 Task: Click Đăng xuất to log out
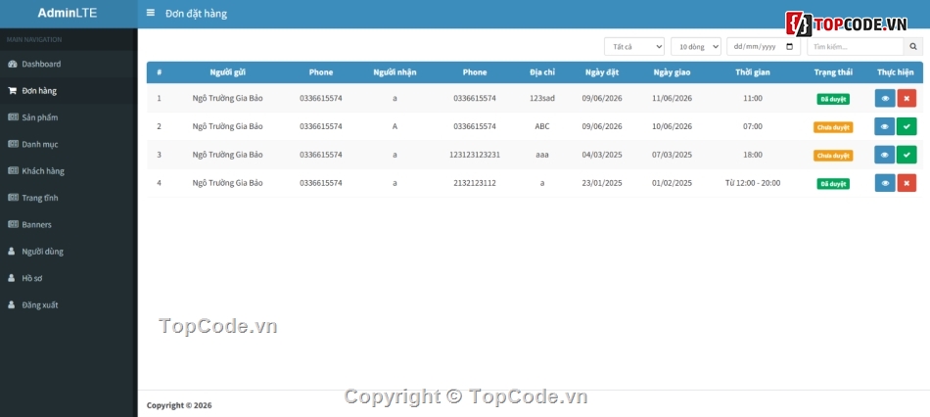click(x=69, y=304)
